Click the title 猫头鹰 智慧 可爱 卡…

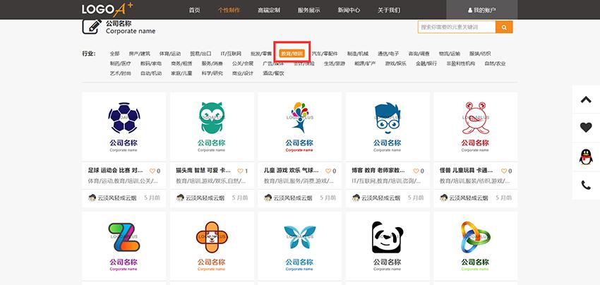pos(203,171)
